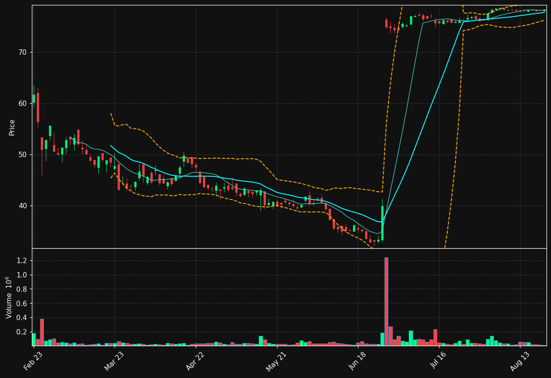
Task: Click the tall red candlestick near 62 in February
Action: click(x=38, y=107)
